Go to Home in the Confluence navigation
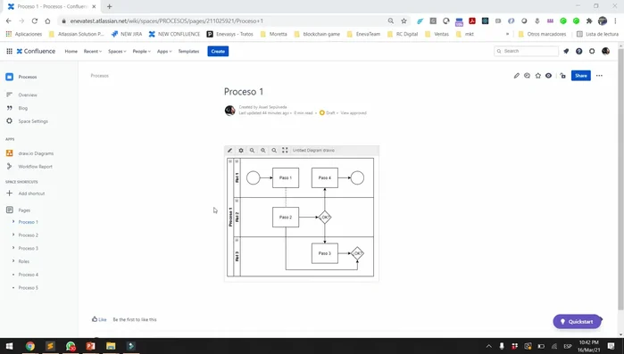 71,51
